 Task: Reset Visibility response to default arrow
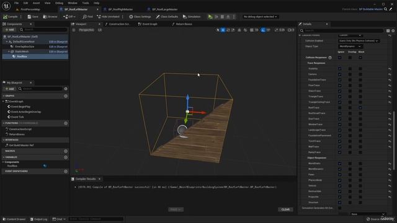(390, 69)
